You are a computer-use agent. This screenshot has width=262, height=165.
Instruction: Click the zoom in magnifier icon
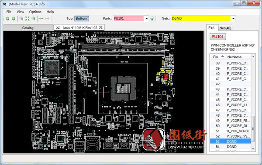point(34,18)
